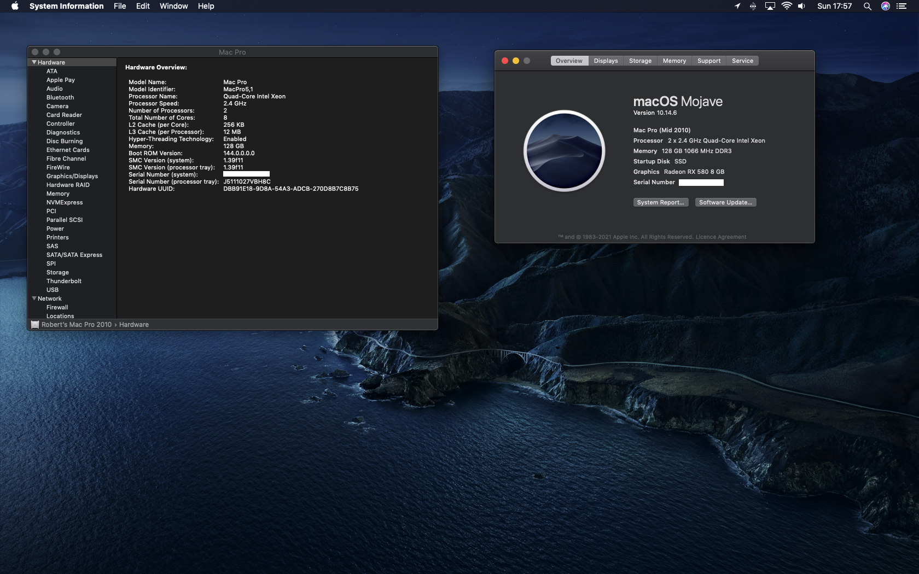Select NVMExpress in the sidebar
919x574 pixels.
(x=65, y=202)
